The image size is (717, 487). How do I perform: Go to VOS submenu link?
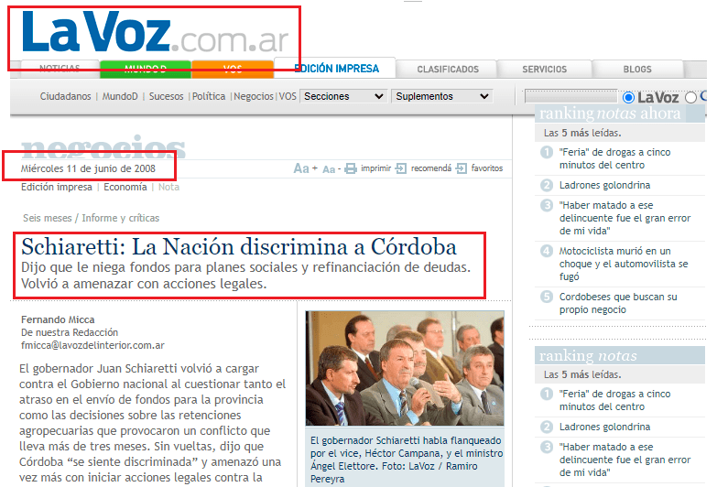click(x=288, y=96)
